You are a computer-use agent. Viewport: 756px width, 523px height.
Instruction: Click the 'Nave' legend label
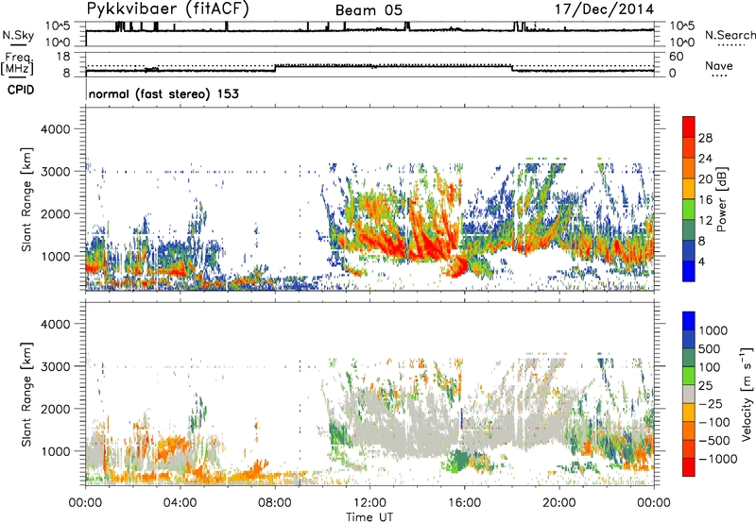pyautogui.click(x=718, y=65)
